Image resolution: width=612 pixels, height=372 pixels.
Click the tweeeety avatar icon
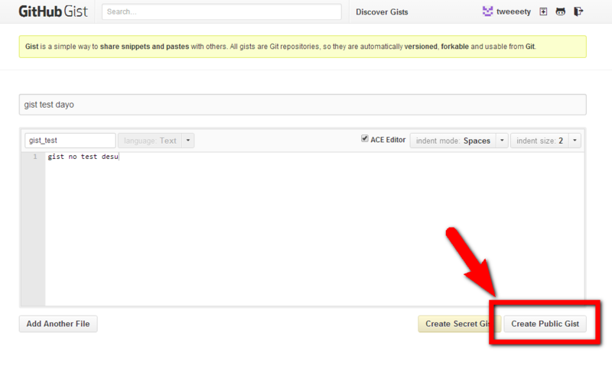coord(487,11)
